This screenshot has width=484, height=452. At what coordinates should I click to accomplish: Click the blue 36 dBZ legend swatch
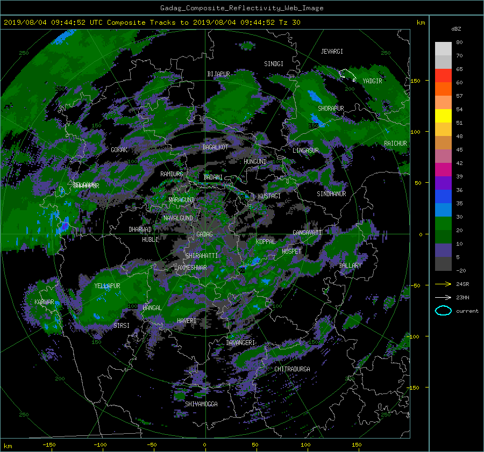pyautogui.click(x=443, y=197)
